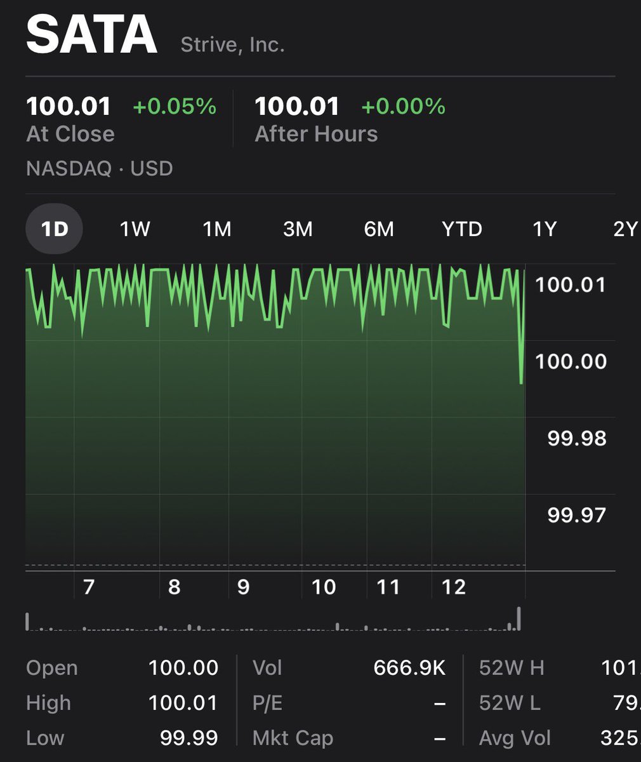Select the 6M chart range

click(x=379, y=229)
